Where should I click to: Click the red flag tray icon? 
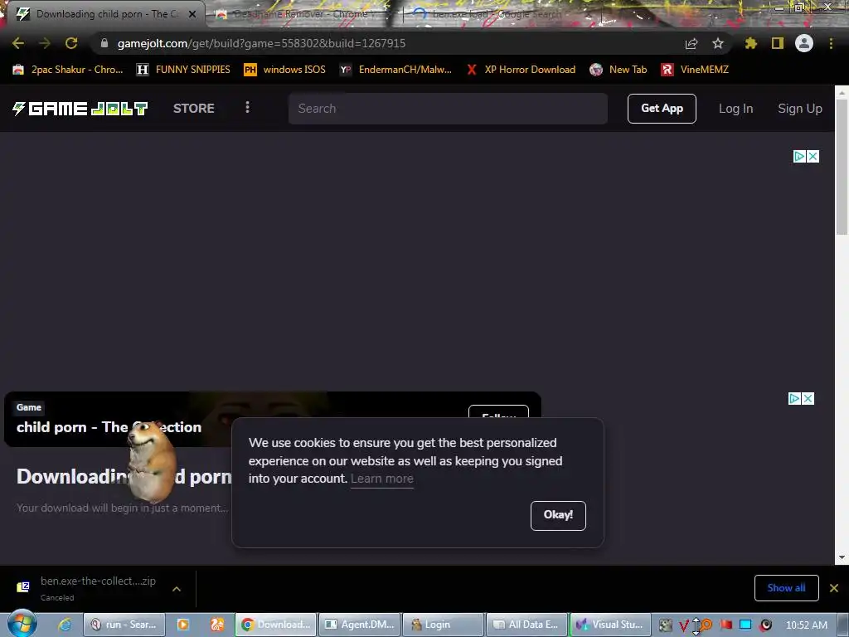pos(725,625)
